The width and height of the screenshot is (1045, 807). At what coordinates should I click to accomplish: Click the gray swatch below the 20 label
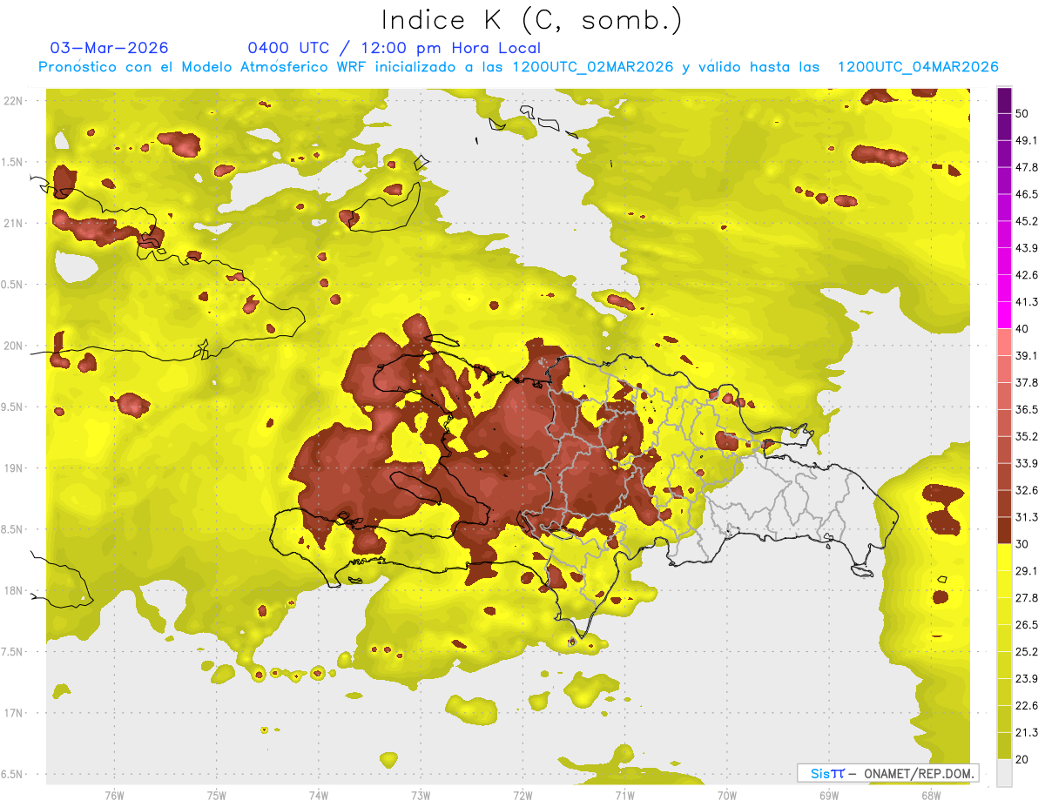[x=1004, y=772]
